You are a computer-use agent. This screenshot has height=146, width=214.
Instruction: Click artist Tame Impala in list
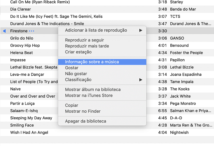coord(182,82)
